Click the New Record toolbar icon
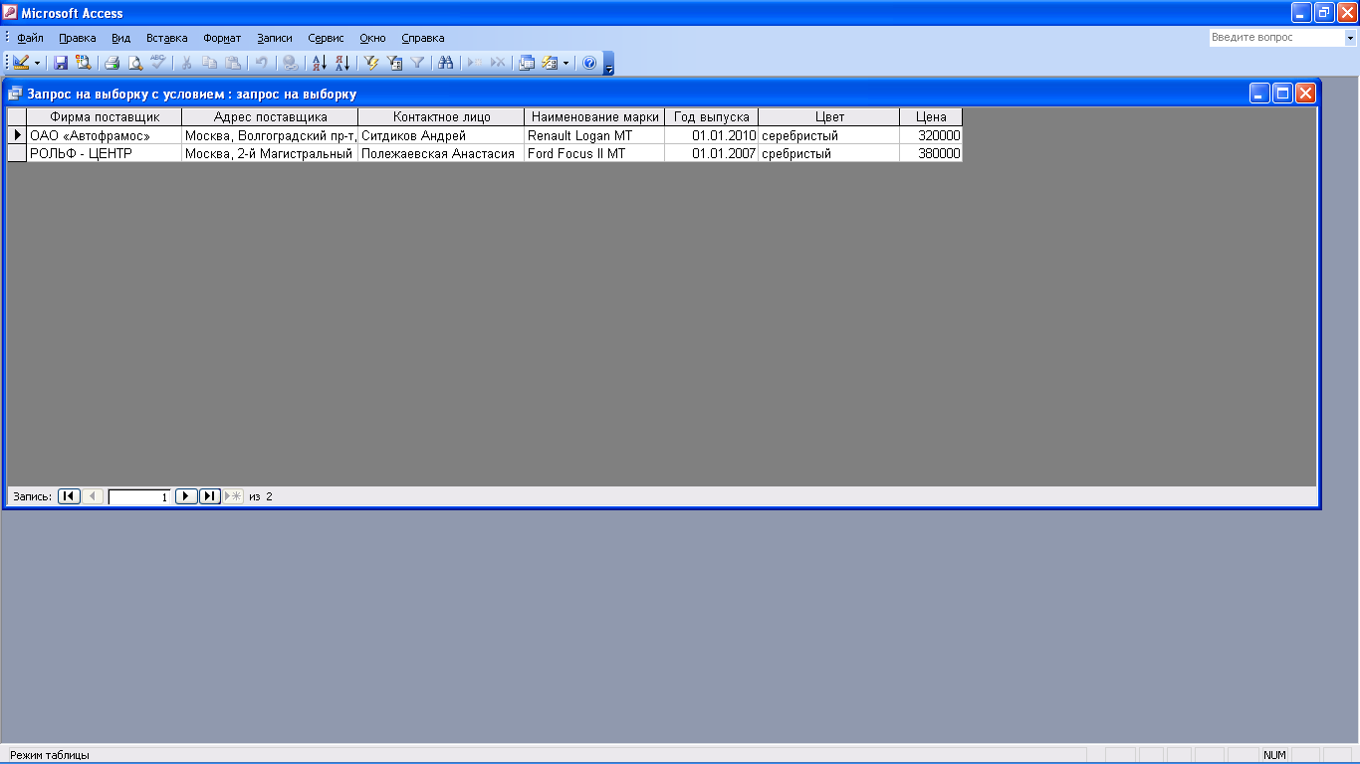This screenshot has width=1360, height=764. pos(475,63)
